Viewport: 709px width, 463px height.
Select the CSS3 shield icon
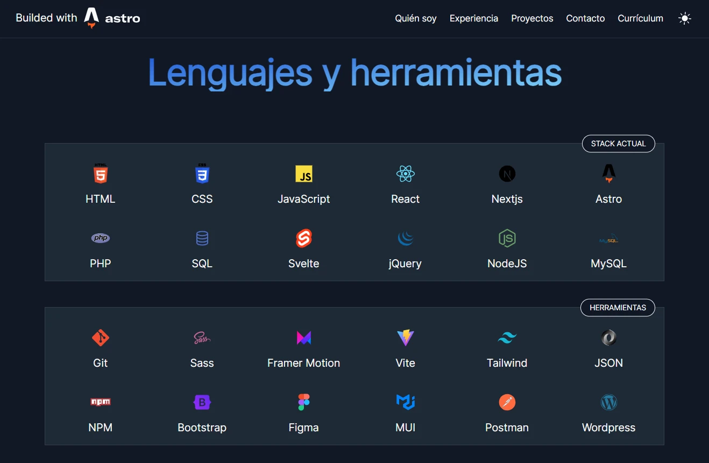coord(202,174)
